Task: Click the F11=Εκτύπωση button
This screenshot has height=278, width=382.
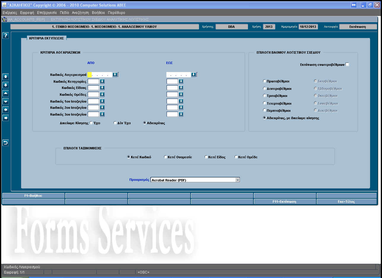Action: pos(285,202)
